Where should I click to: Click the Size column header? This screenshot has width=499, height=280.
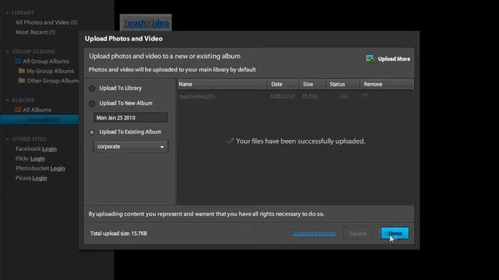(312, 84)
